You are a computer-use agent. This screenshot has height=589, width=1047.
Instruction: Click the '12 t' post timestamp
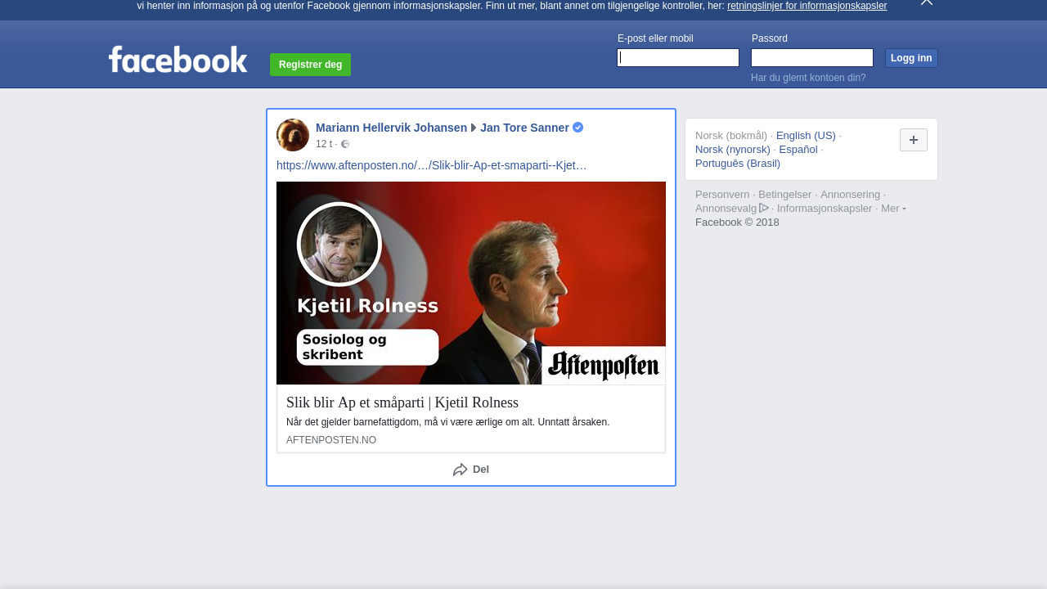tap(324, 144)
